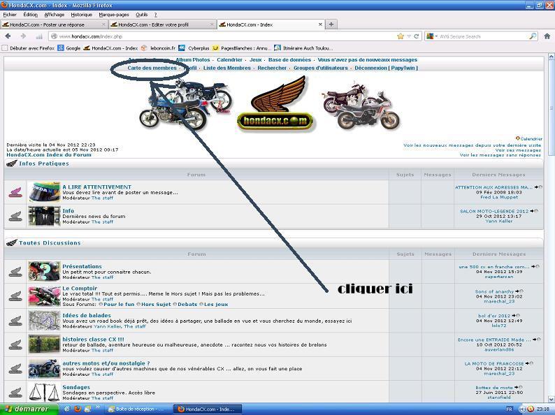This screenshot has height=415, width=555.
Task: Open histoires classe CX !!! forum
Action: pos(93,340)
